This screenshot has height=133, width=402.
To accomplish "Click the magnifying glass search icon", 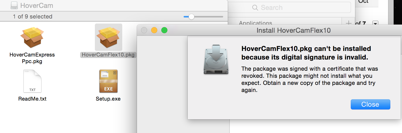I will pos(255,8).
